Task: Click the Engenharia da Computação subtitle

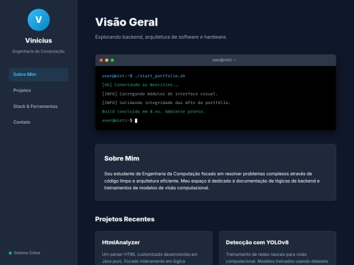Action: pyautogui.click(x=39, y=52)
